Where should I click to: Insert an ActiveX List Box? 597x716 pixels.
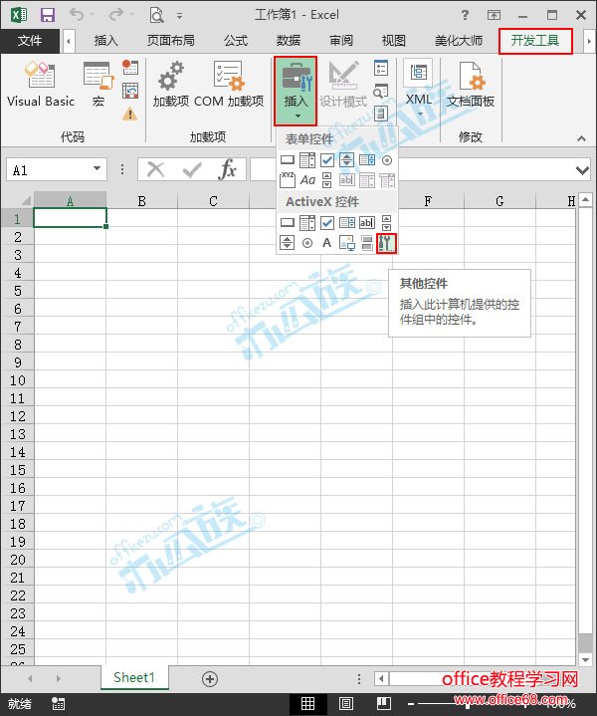pos(347,223)
